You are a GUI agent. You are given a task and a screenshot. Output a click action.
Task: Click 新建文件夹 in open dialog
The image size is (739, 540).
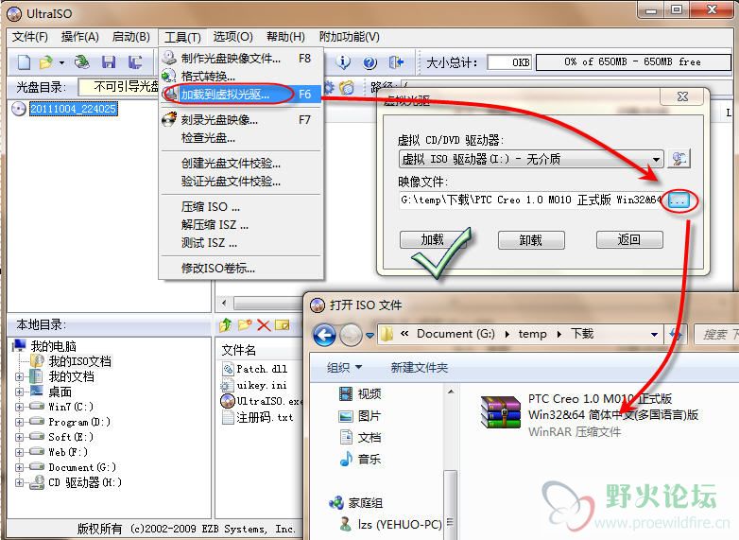click(x=419, y=367)
